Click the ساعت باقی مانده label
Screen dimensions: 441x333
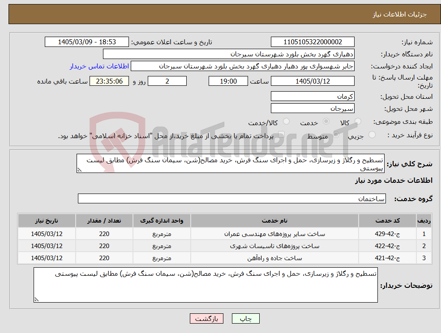coord(62,81)
